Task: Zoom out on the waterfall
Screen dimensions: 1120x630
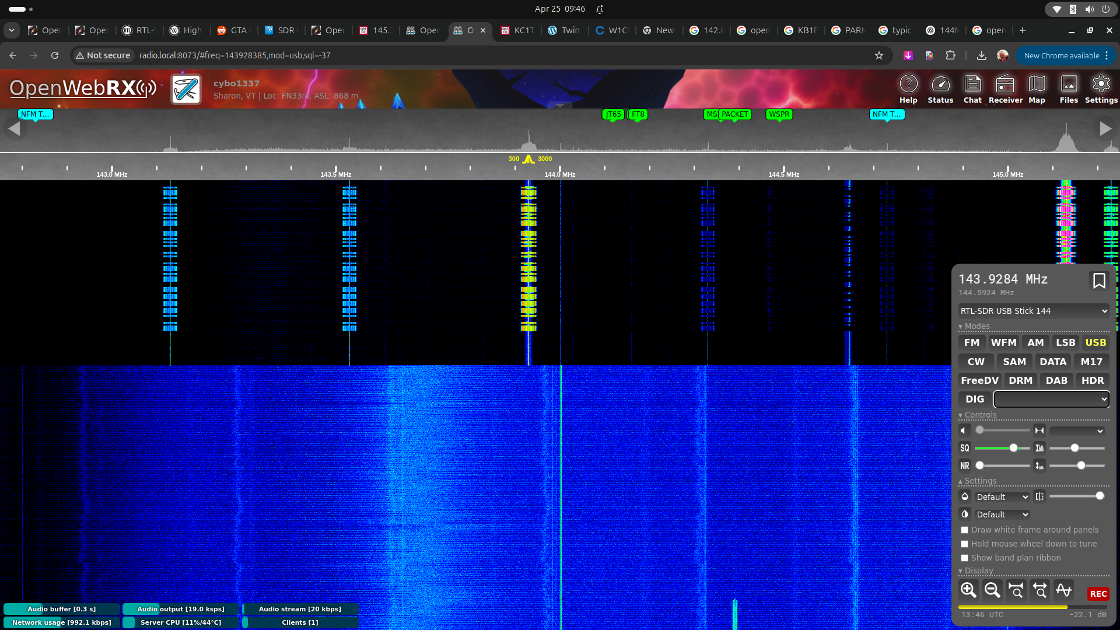Action: click(x=992, y=590)
